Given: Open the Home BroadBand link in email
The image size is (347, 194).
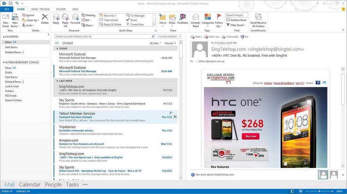Looking at the screenshot, I should [284, 83].
